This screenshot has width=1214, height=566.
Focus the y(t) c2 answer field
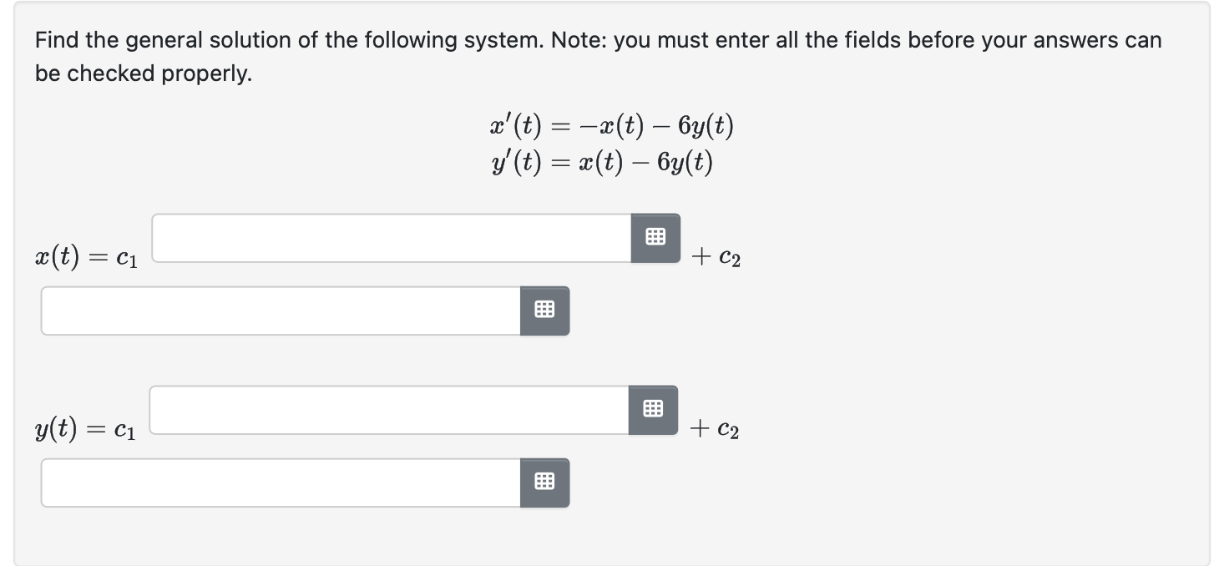click(x=281, y=482)
